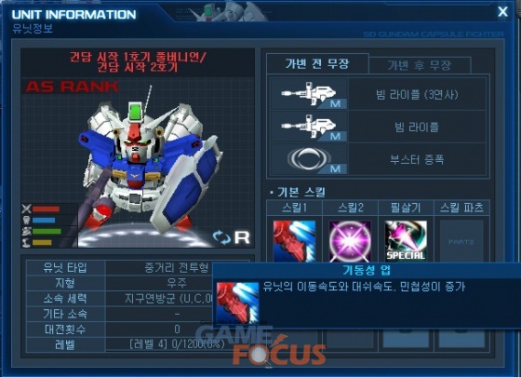Click the green stat bar
This screenshot has width=521, height=377.
(x=47, y=232)
